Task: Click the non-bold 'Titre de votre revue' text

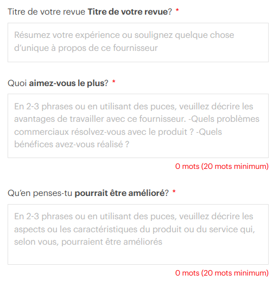Action: [x=46, y=12]
